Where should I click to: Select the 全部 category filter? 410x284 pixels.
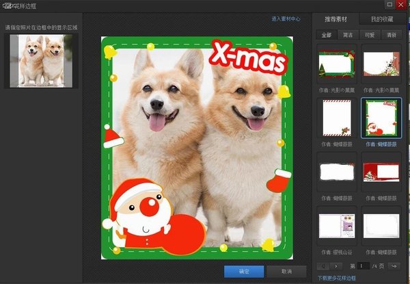coord(326,35)
